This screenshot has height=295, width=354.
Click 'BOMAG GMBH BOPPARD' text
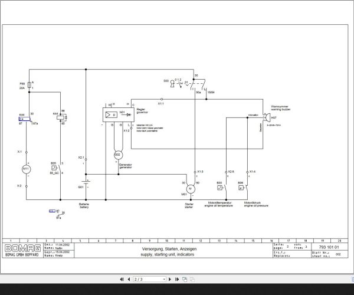(22, 255)
